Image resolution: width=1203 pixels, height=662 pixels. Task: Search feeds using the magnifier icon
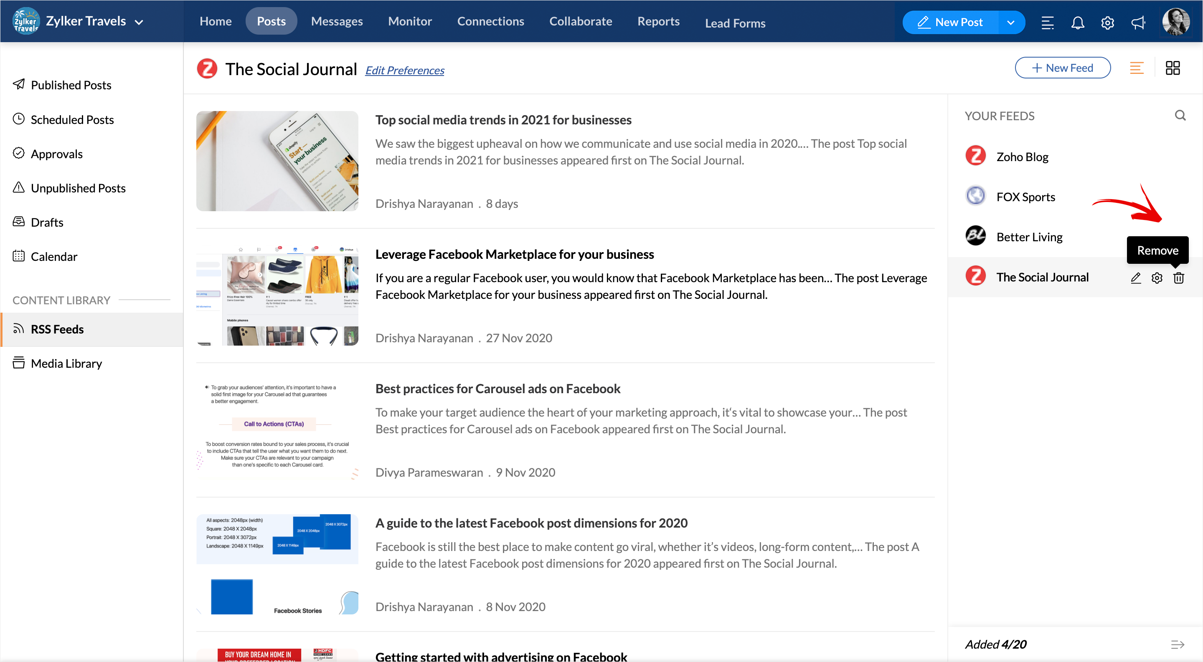1180,116
